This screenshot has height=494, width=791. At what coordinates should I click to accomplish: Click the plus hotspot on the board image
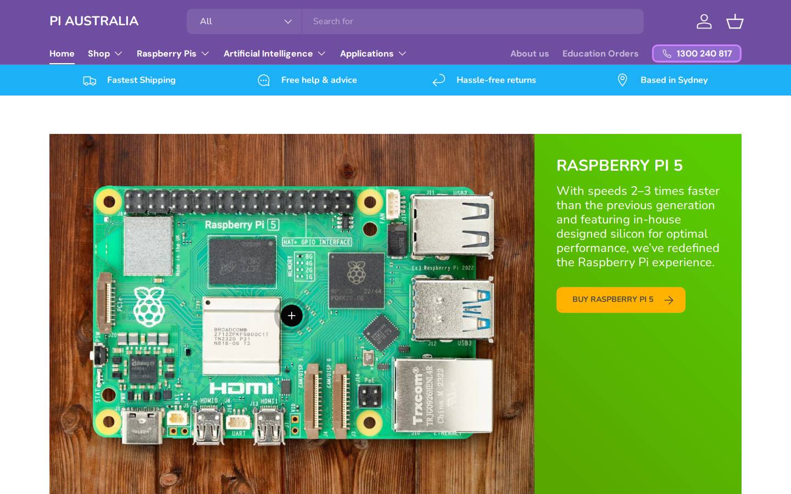point(292,316)
